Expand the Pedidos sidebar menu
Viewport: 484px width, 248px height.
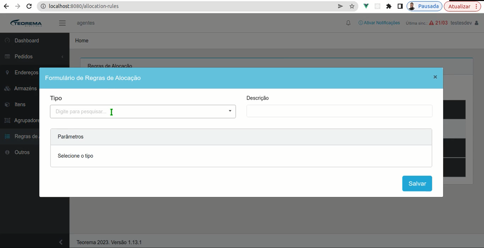point(35,56)
